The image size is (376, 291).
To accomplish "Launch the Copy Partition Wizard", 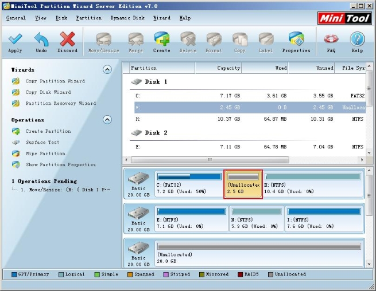I will coord(55,81).
